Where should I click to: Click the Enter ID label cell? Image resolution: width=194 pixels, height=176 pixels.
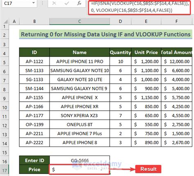click(34, 160)
